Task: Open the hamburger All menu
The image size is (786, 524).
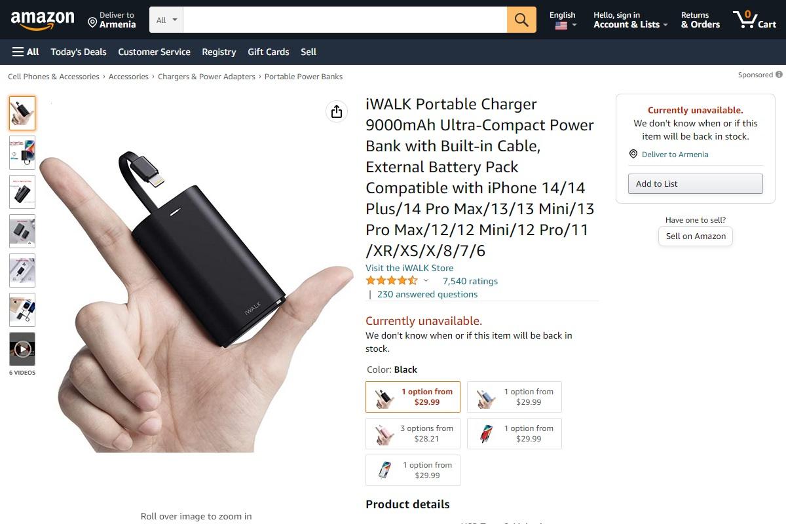Action: tap(26, 52)
